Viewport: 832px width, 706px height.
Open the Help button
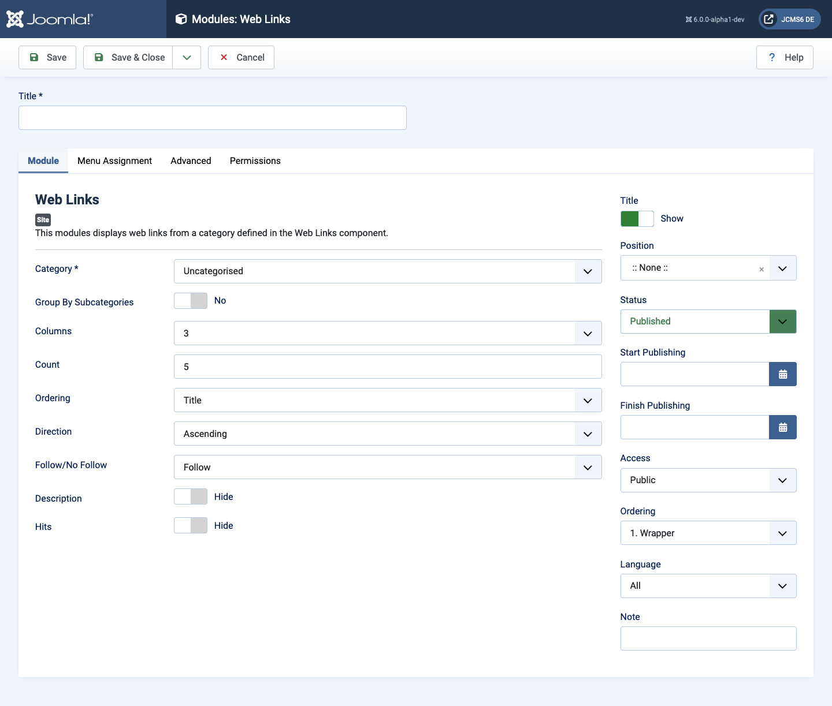785,57
